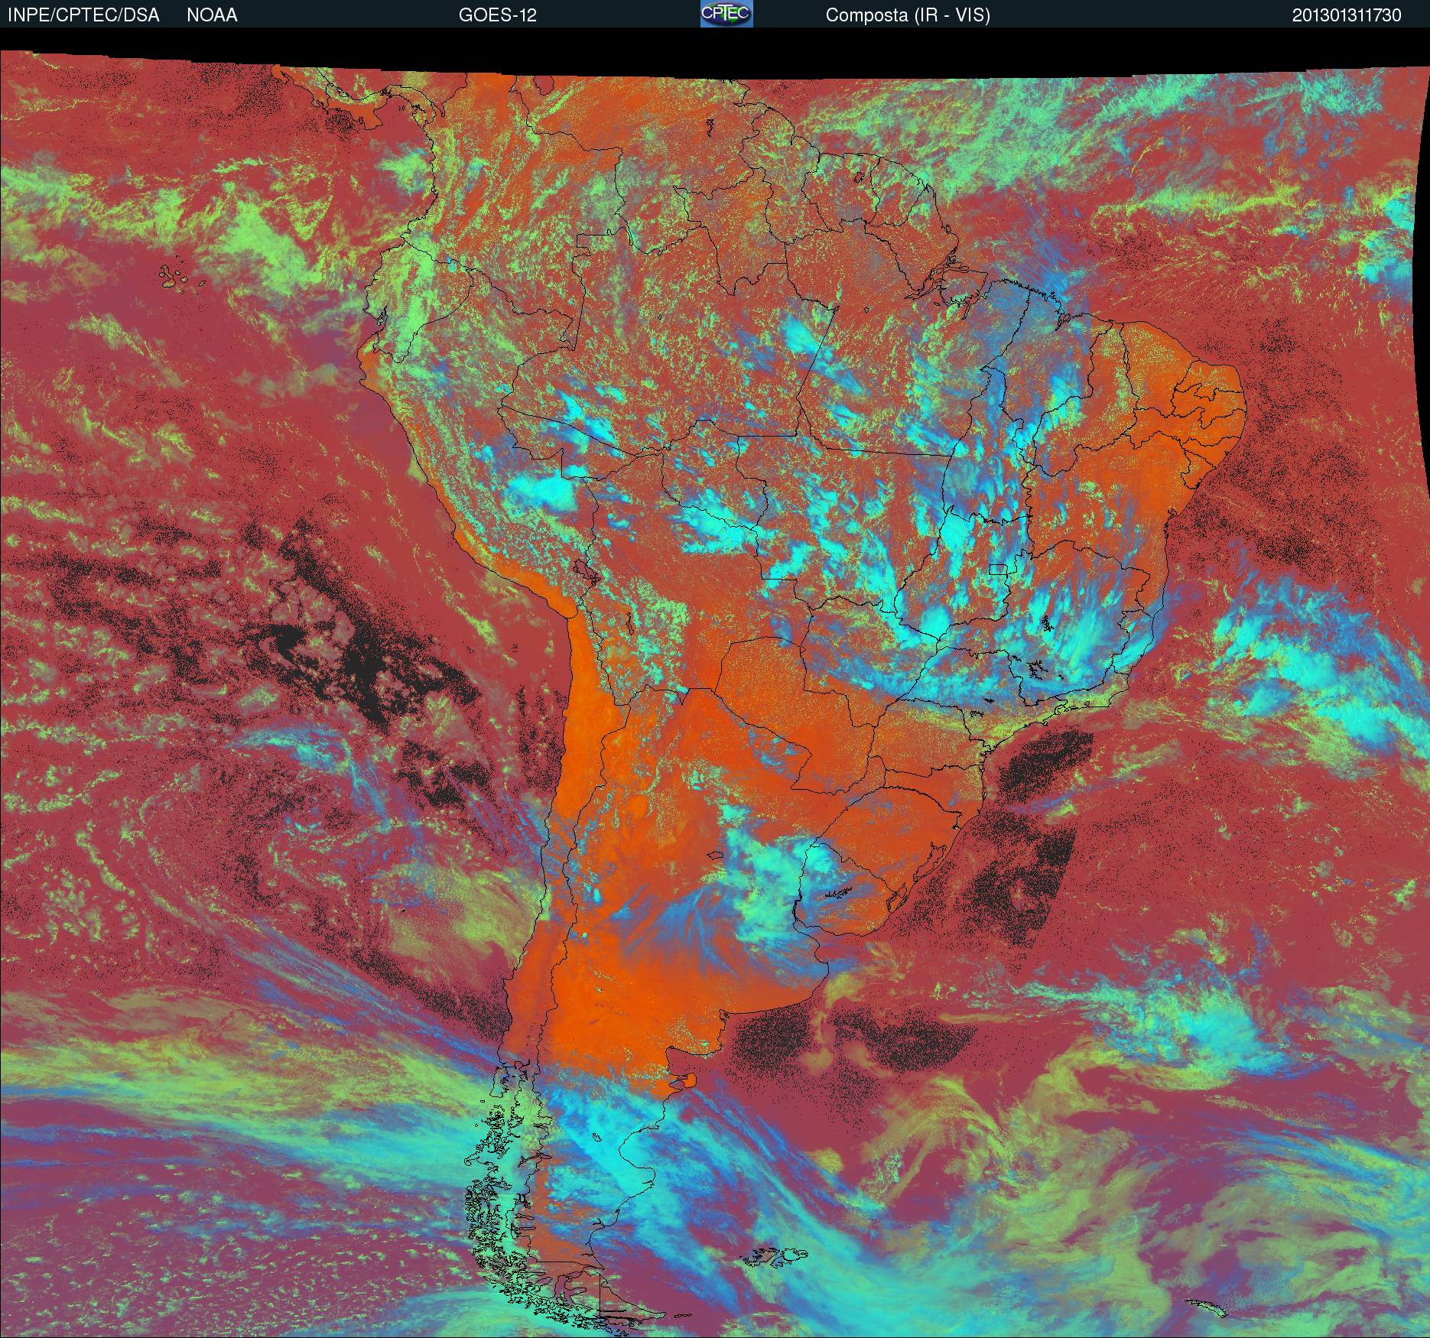This screenshot has width=1430, height=1338.
Task: Click the NOAA label in header
Action: (x=212, y=15)
